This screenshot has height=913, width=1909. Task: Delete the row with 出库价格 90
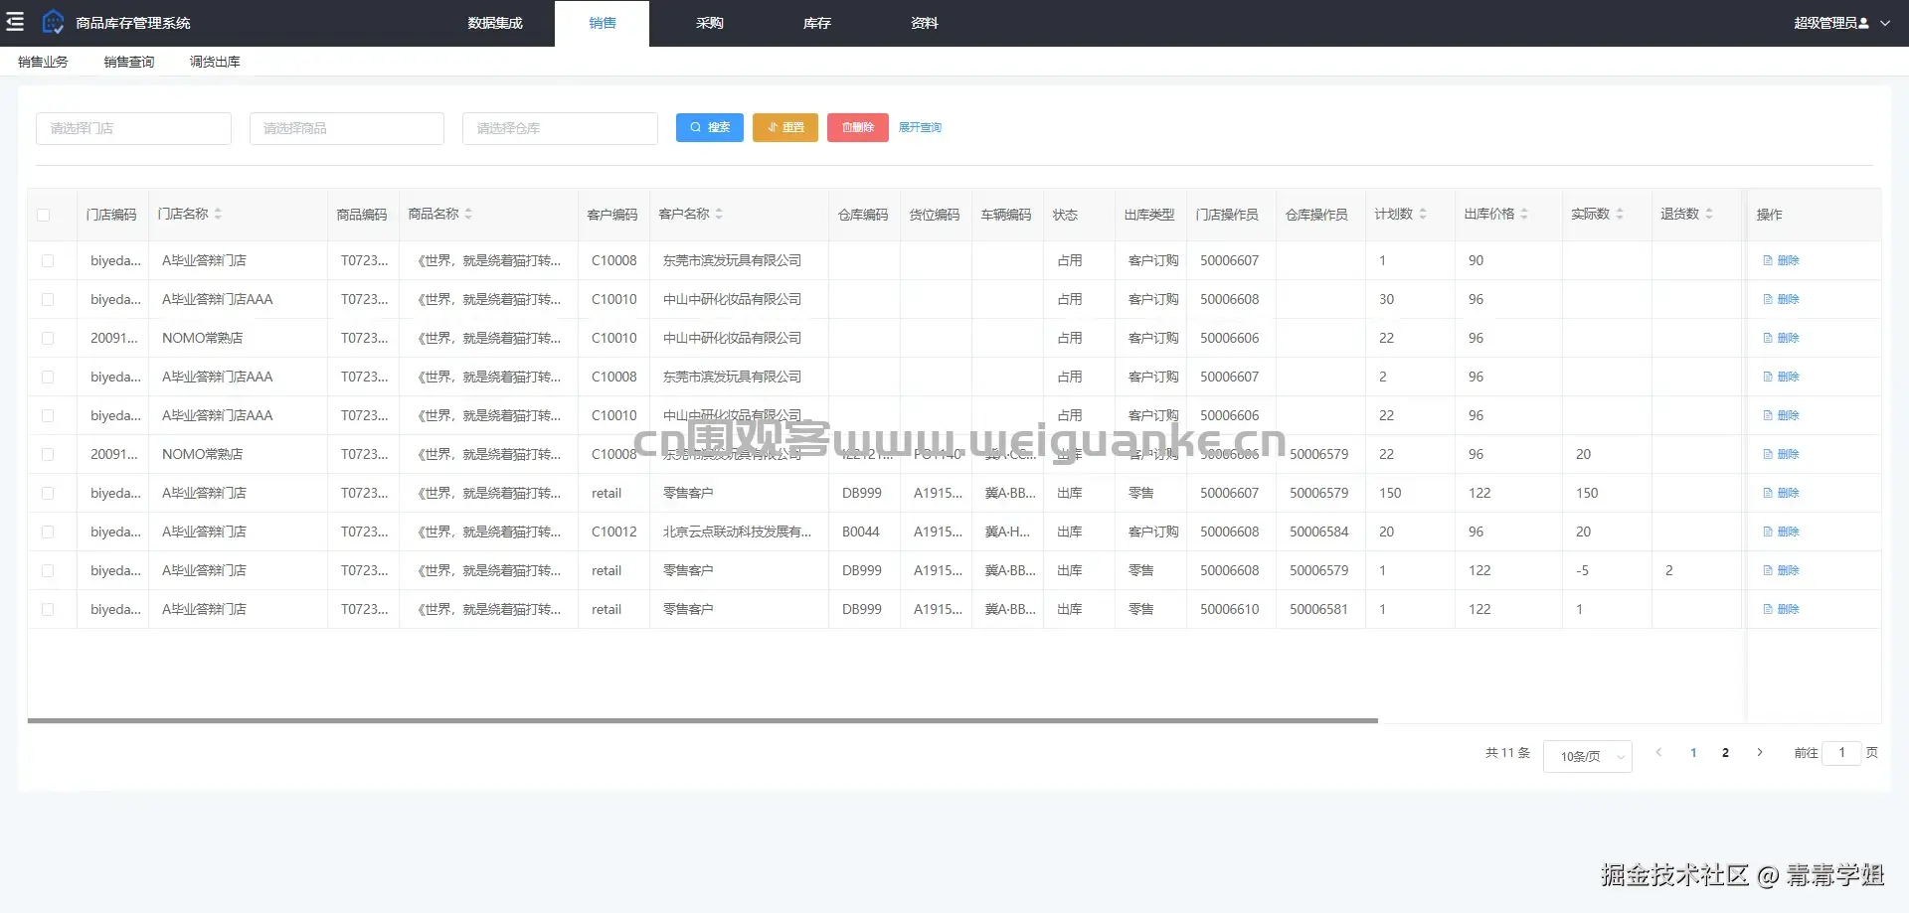1781,260
